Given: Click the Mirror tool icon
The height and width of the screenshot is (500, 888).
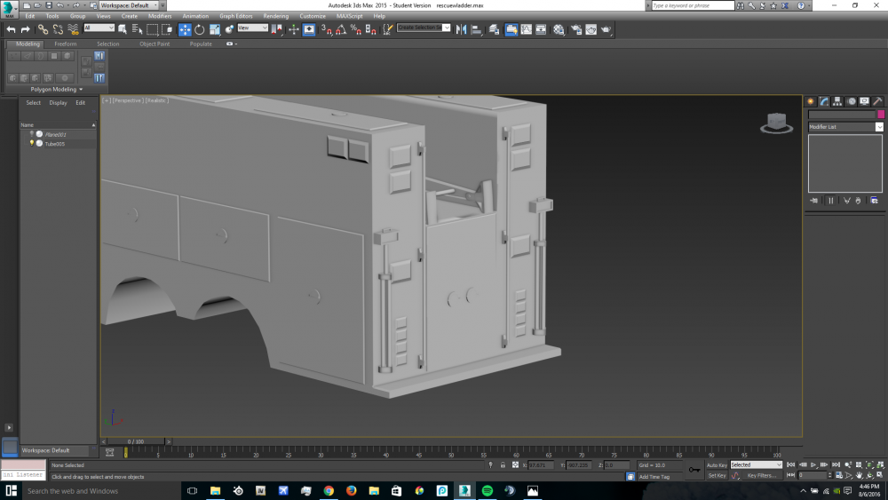Looking at the screenshot, I should pos(460,29).
